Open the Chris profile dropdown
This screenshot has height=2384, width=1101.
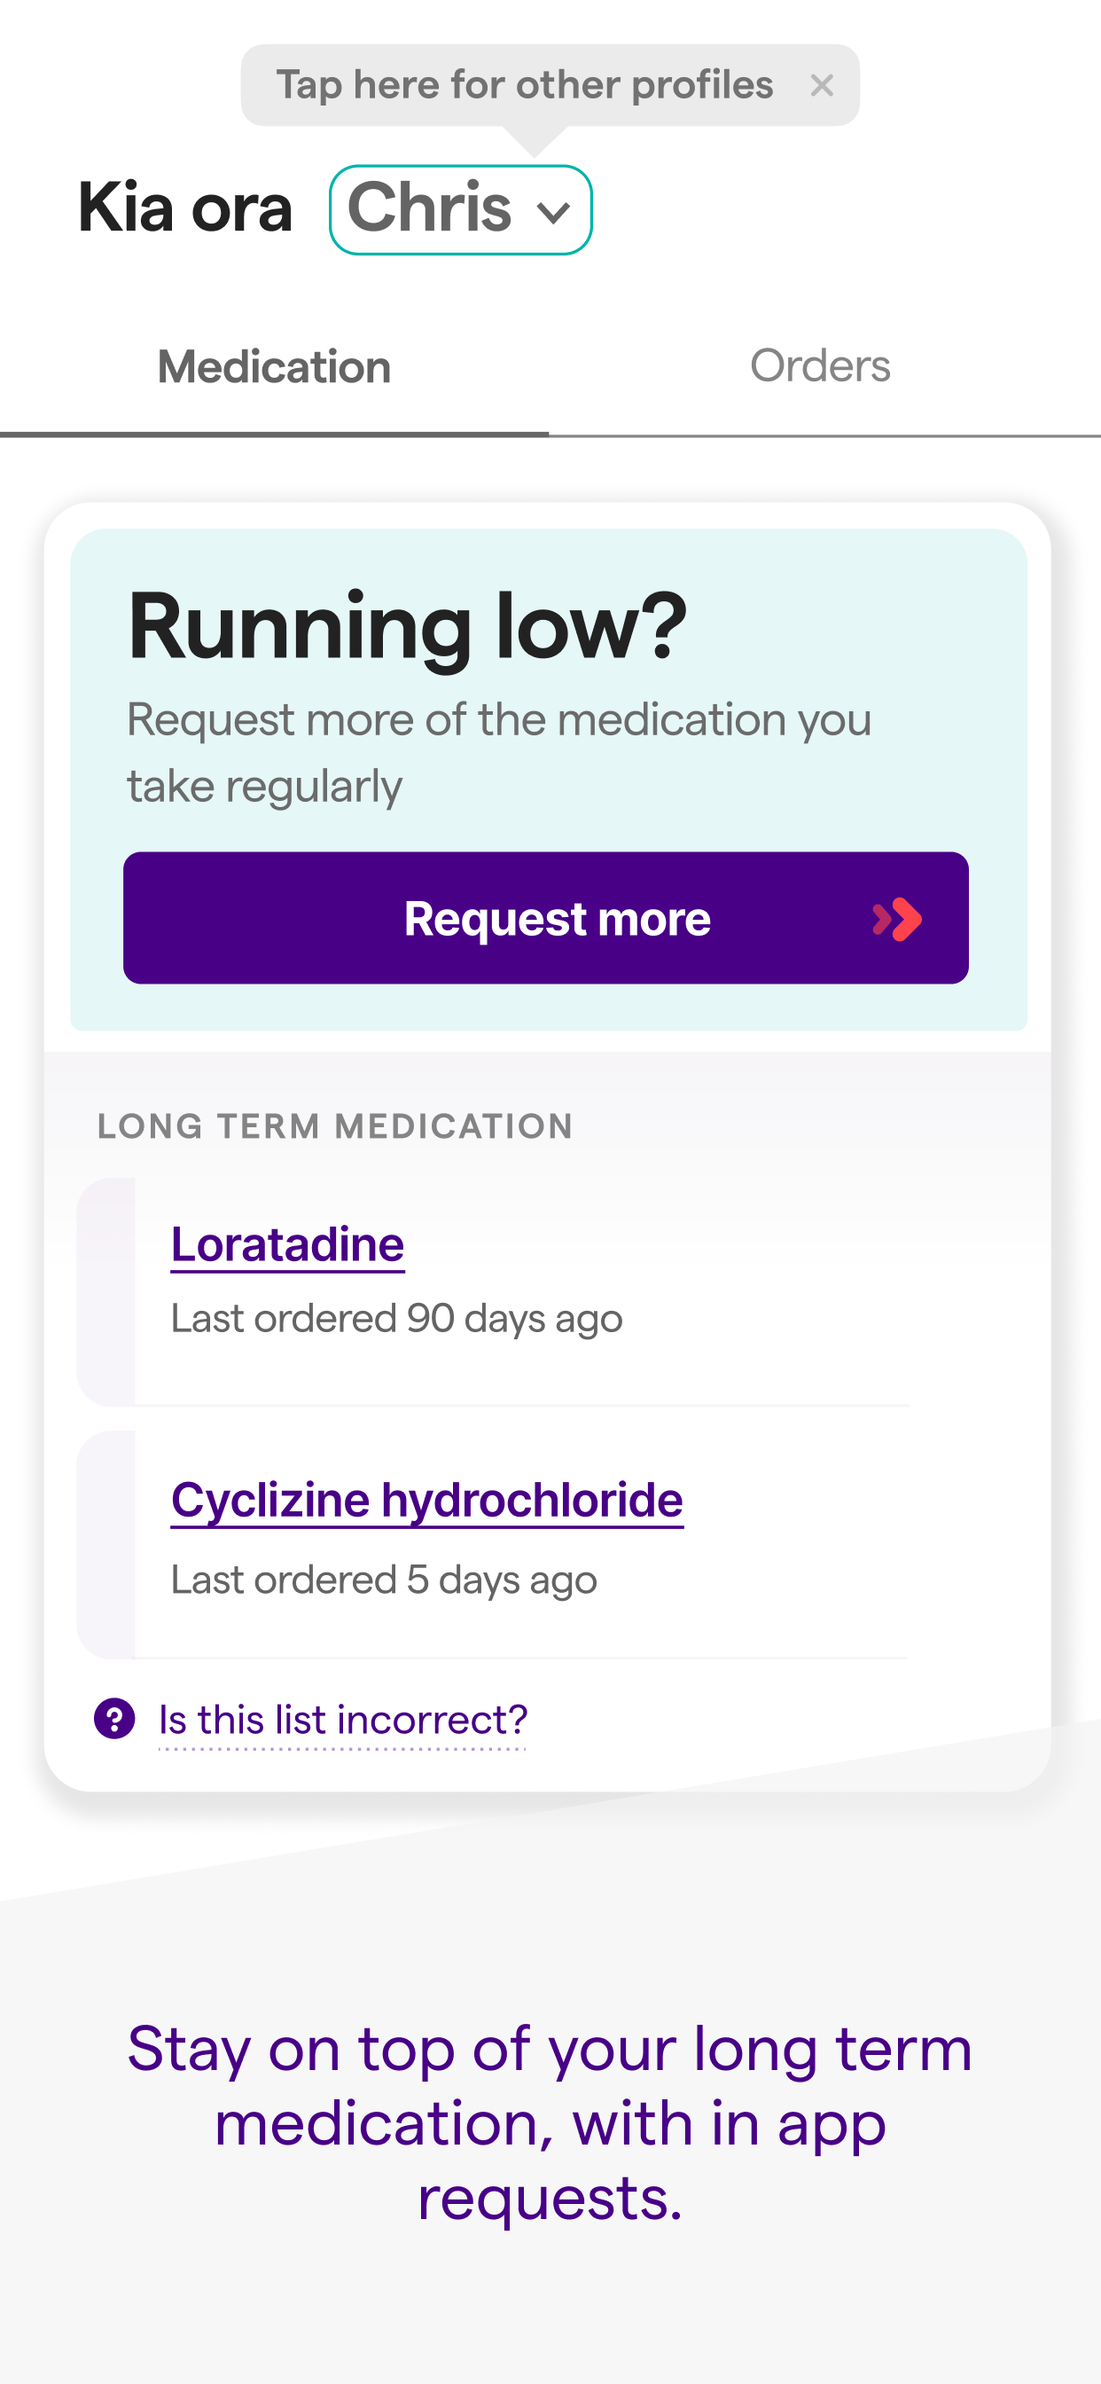coord(460,210)
